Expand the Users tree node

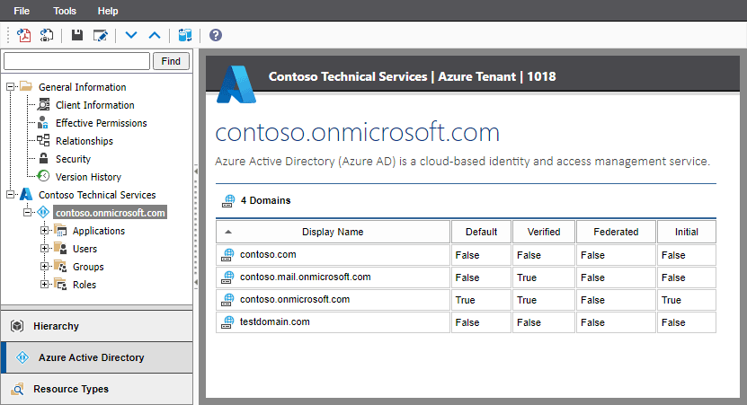pyautogui.click(x=44, y=249)
